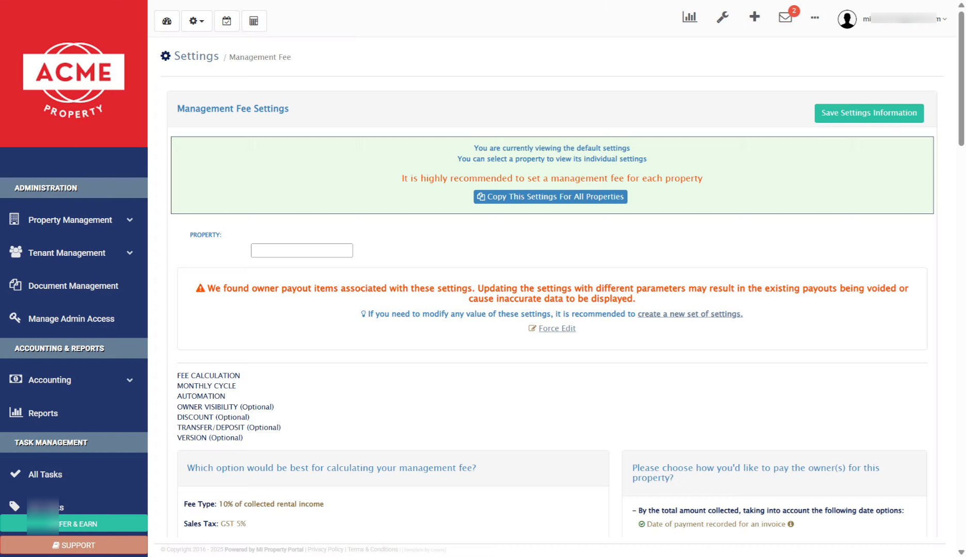Click the Settings breadcrumb title
The width and height of the screenshot is (966, 557).
click(x=196, y=56)
